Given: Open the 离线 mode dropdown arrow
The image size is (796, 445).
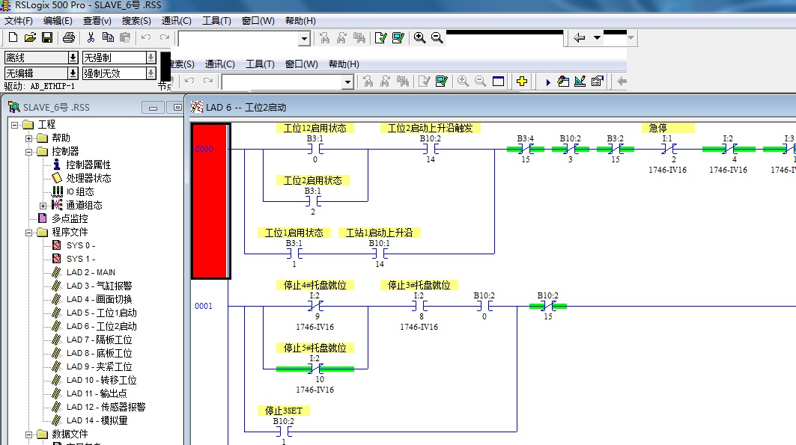Looking at the screenshot, I should pos(73,58).
